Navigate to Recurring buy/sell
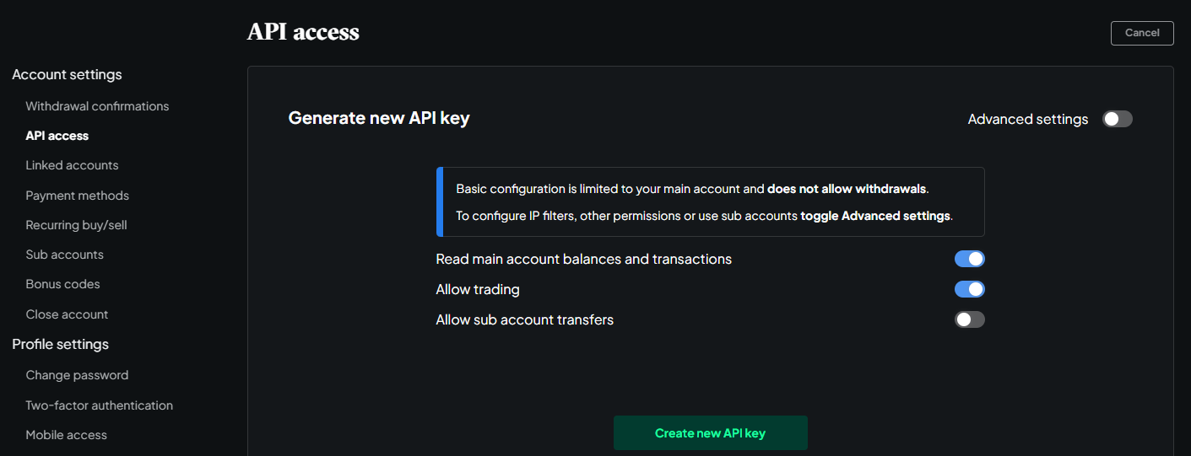Image resolution: width=1191 pixels, height=456 pixels. point(76,225)
